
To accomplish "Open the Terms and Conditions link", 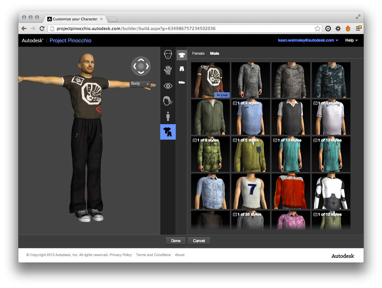I will [153, 255].
